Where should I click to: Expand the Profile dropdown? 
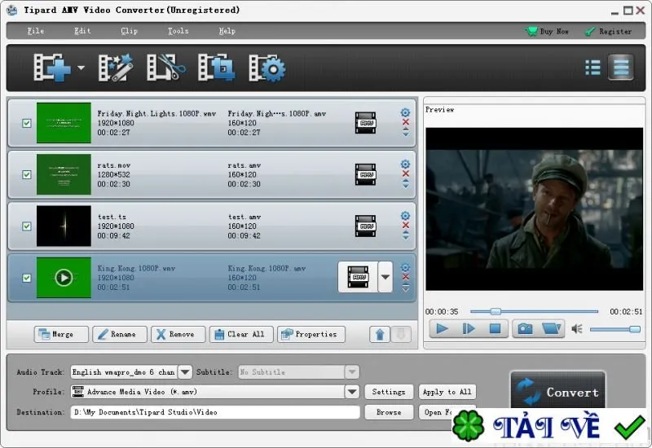352,392
